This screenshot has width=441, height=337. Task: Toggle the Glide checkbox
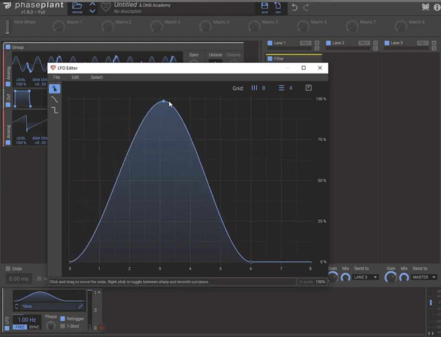point(8,269)
